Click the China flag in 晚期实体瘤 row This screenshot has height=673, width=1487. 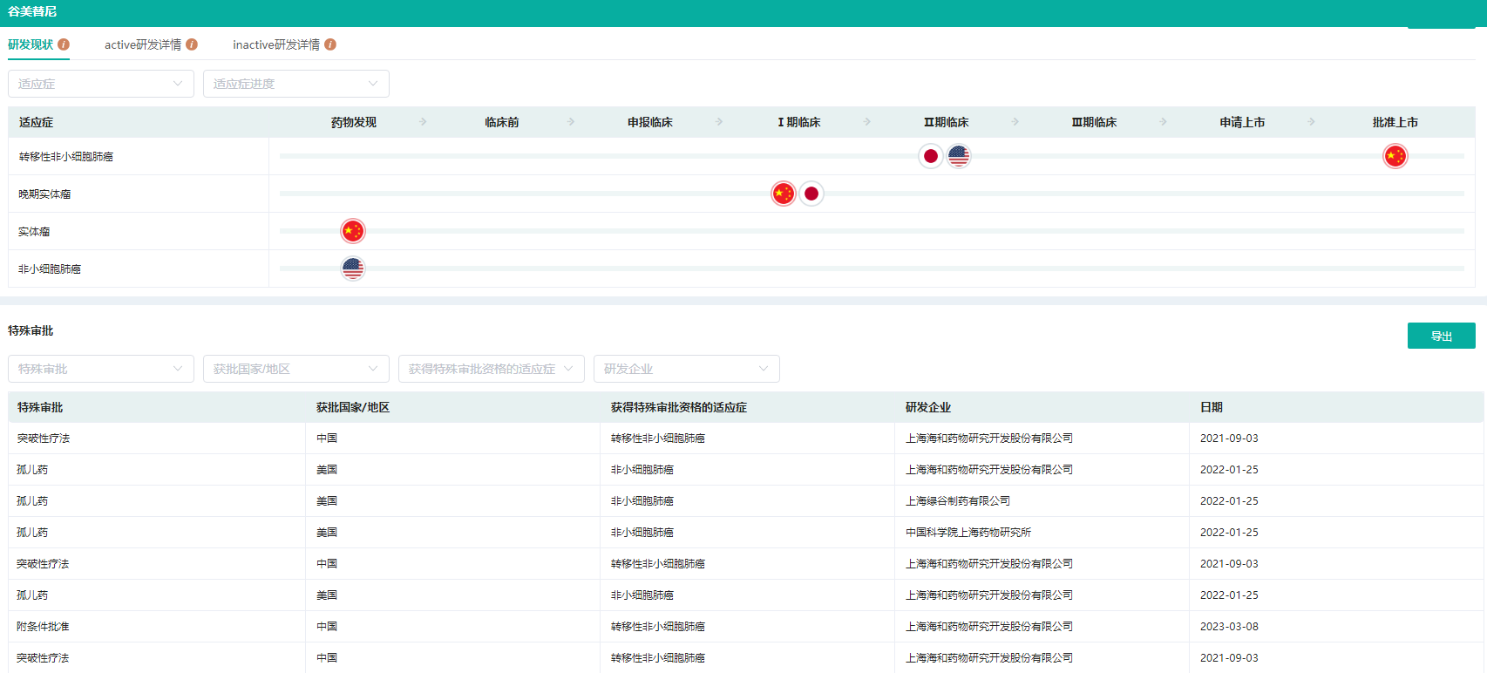point(783,194)
